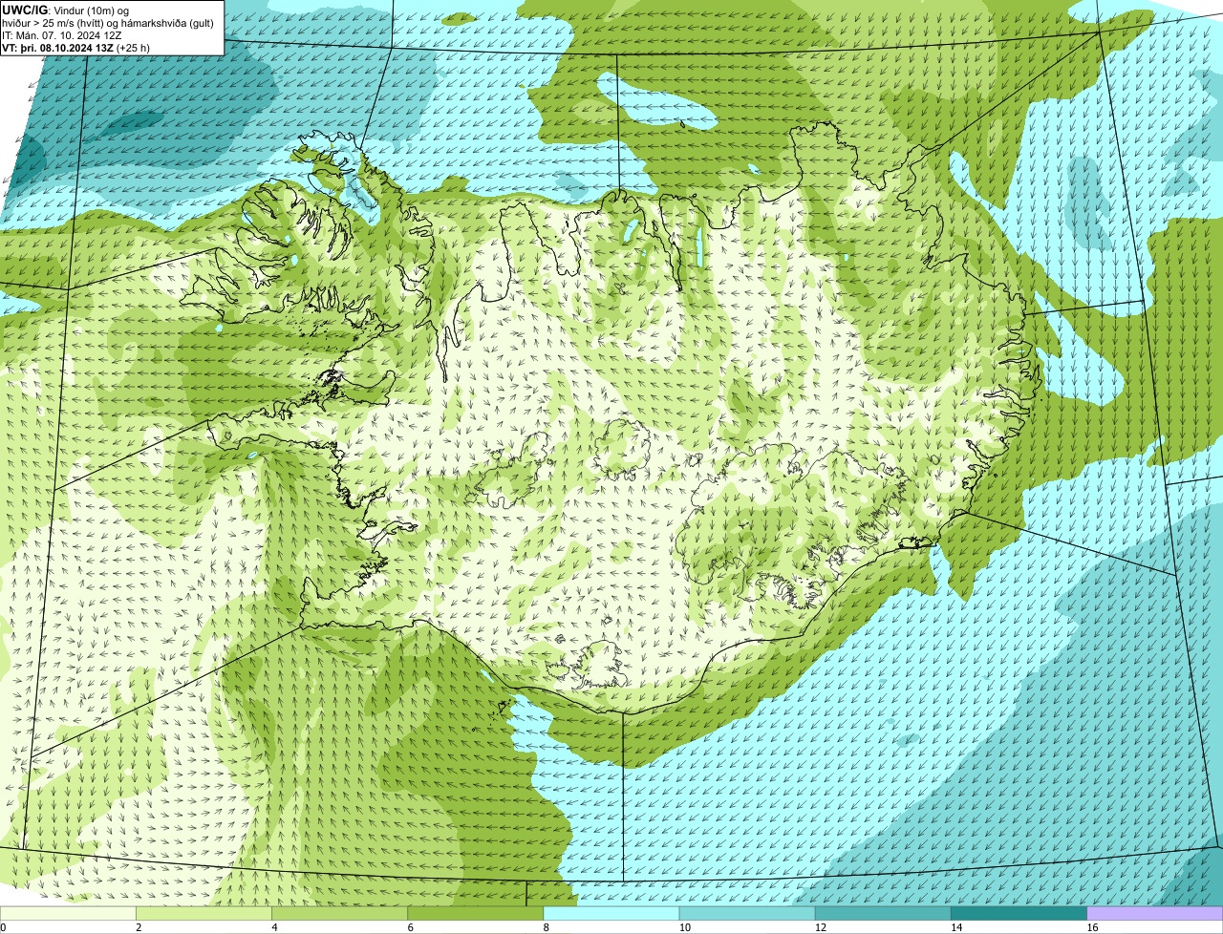Click the legend scale label "8"
This screenshot has width=1223, height=934.
(x=546, y=927)
